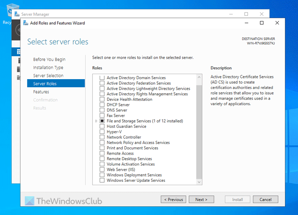Check Remote Desktop Services role
The image size is (298, 215).
pos(102,158)
